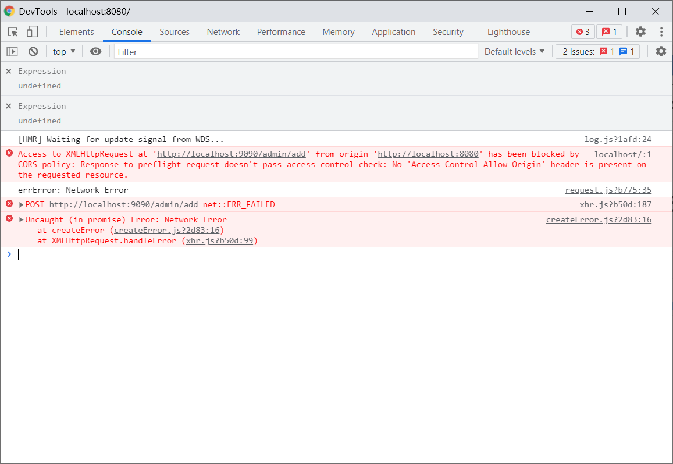Open xhr.js?b50d:99 link in stack trace

point(219,240)
